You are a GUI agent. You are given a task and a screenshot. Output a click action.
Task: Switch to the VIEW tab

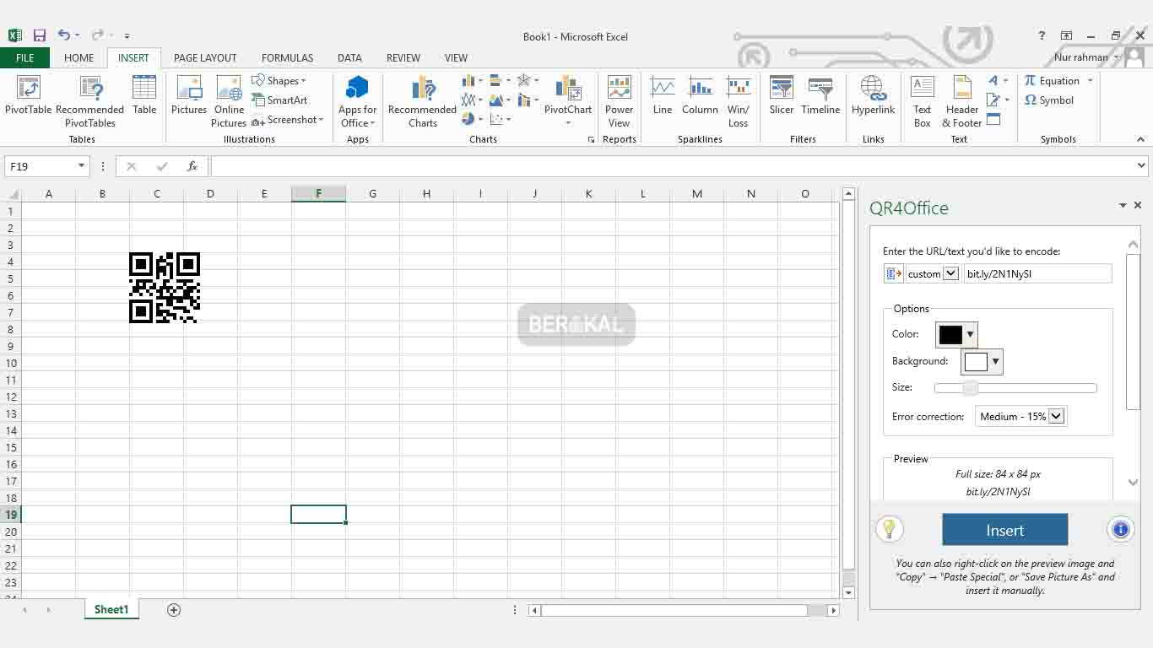[x=456, y=57]
